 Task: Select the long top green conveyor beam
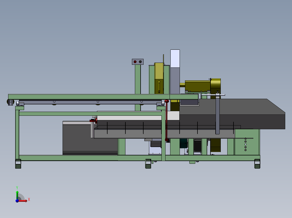tap(103, 97)
